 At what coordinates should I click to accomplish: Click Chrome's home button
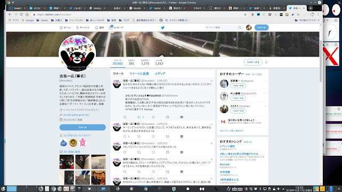point(27,14)
